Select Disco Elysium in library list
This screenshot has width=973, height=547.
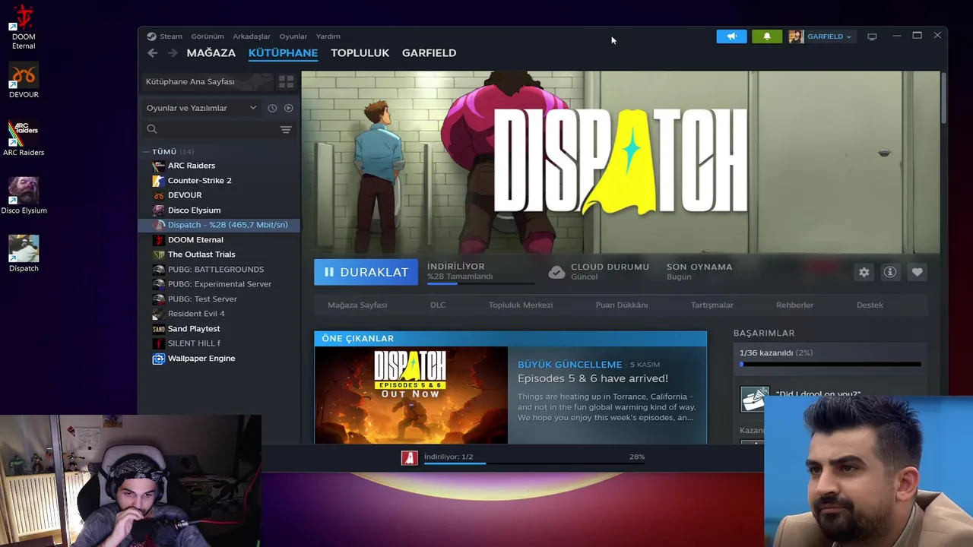194,210
